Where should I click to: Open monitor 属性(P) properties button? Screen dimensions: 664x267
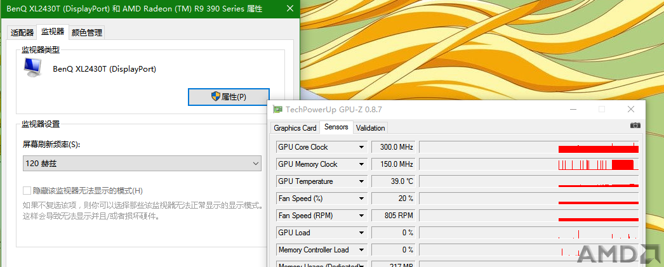pos(229,97)
